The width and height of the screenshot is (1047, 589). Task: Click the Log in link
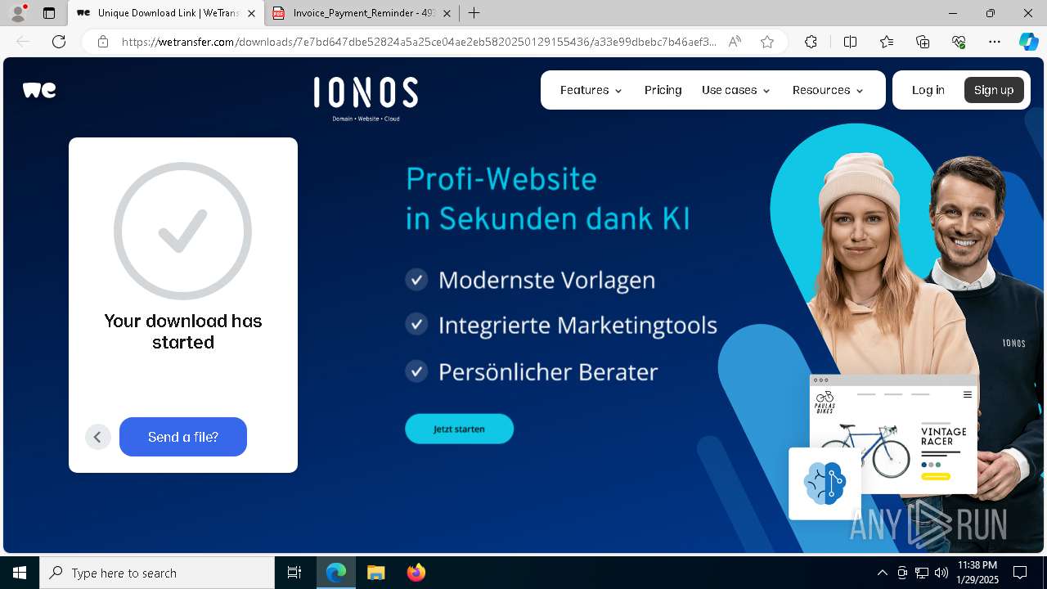click(x=928, y=90)
